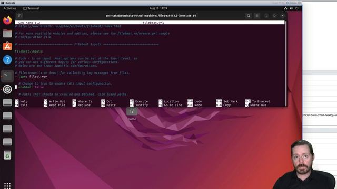The height and width of the screenshot is (189, 337).
Task: Click the nano 'Paste' shortcut label
Action: (111, 105)
